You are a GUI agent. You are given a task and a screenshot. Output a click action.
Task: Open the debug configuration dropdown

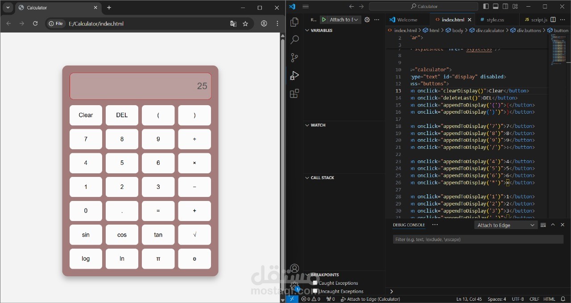coord(344,20)
